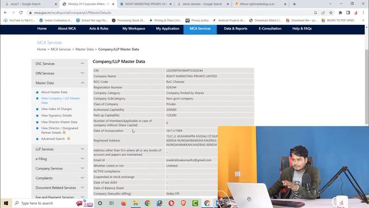
Task: Open the Indian Civilization bookmark
Action: 55,21
